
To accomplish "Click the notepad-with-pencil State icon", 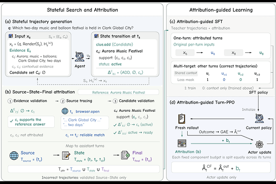I will click(66, 155).
